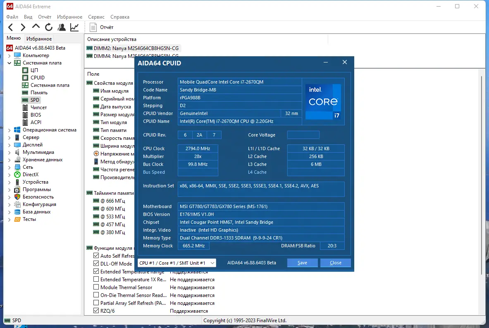Click the Back navigation arrow in toolbar
This screenshot has width=489, height=328.
point(11,27)
